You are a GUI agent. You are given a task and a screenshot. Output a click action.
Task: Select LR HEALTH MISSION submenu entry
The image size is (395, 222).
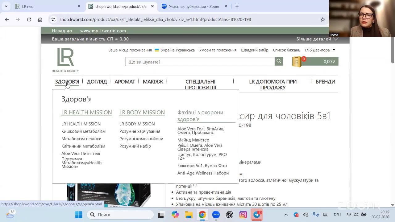[x=81, y=124]
